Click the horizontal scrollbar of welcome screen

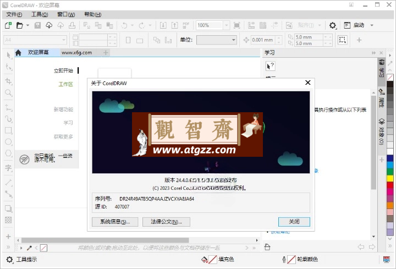coord(105,240)
